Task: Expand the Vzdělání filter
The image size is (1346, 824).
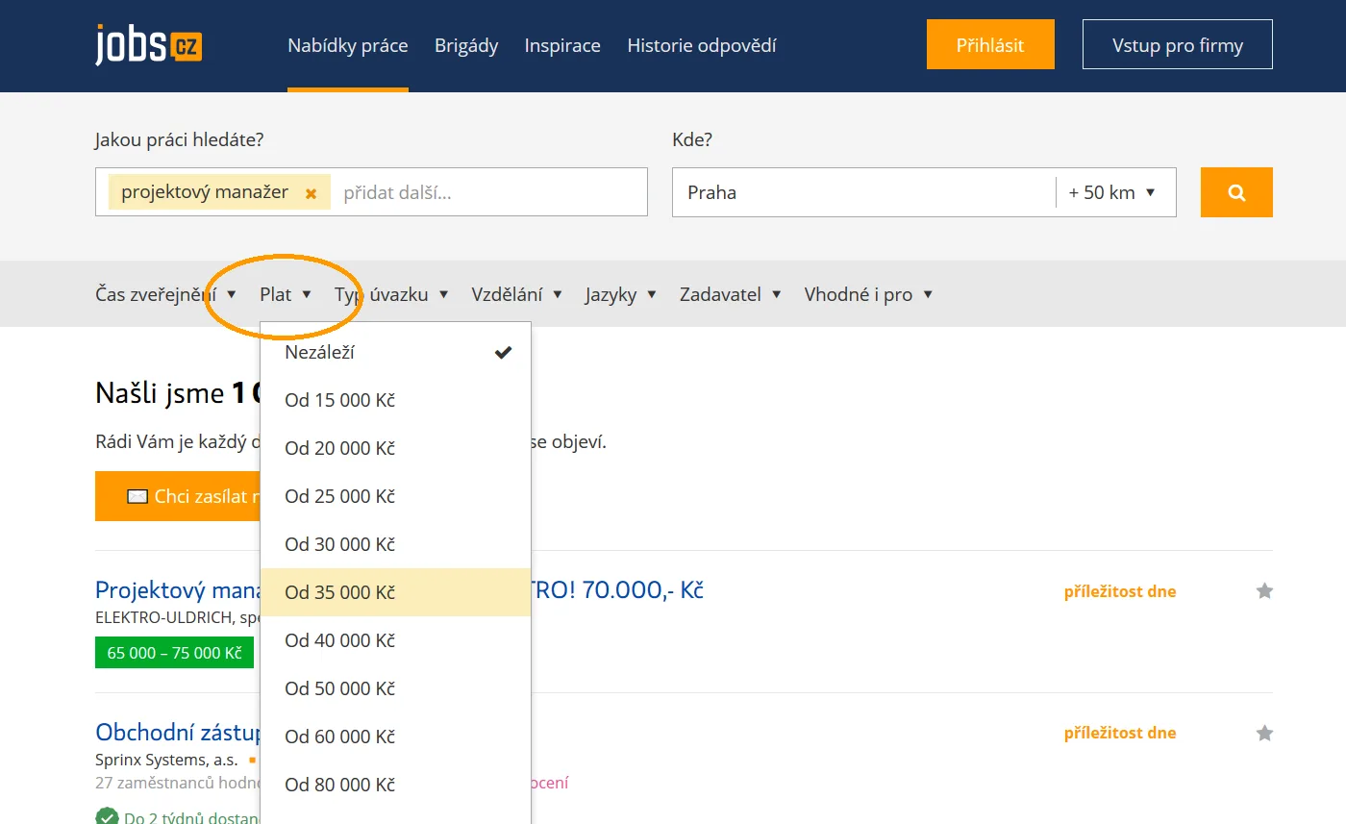Action: (517, 294)
